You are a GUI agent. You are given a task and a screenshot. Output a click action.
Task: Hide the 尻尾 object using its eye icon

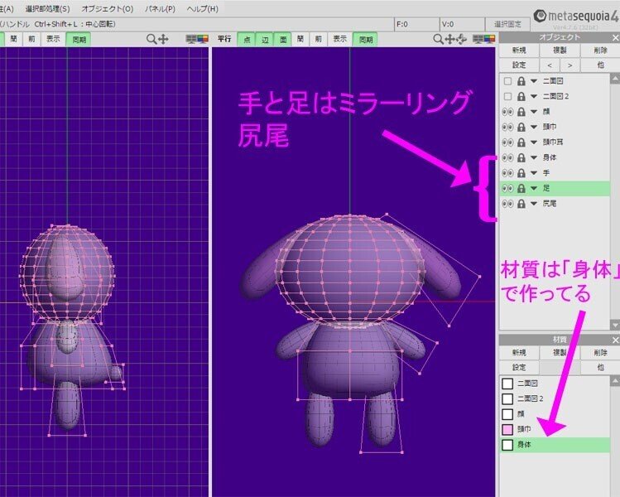coord(507,204)
